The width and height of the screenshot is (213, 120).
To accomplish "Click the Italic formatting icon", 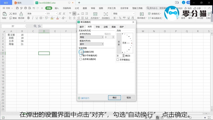I will pos(32,18).
